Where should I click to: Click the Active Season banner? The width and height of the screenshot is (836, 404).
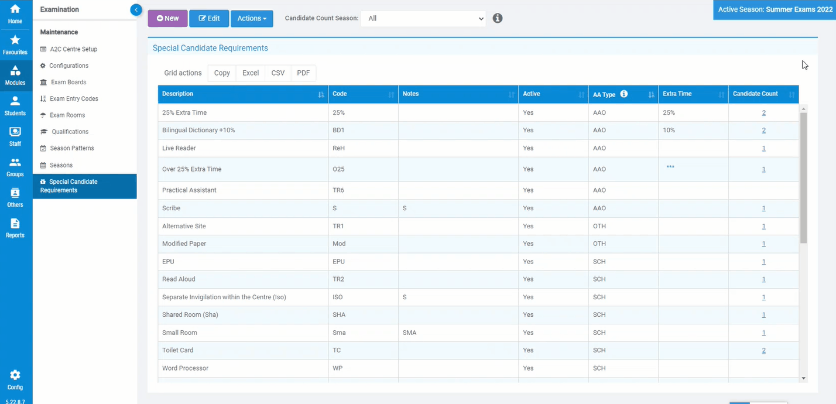click(x=775, y=9)
